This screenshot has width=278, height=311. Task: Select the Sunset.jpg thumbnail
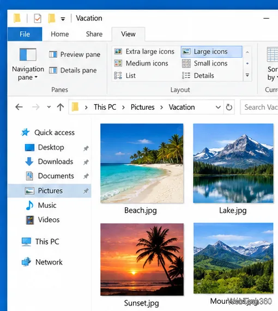pyautogui.click(x=142, y=259)
